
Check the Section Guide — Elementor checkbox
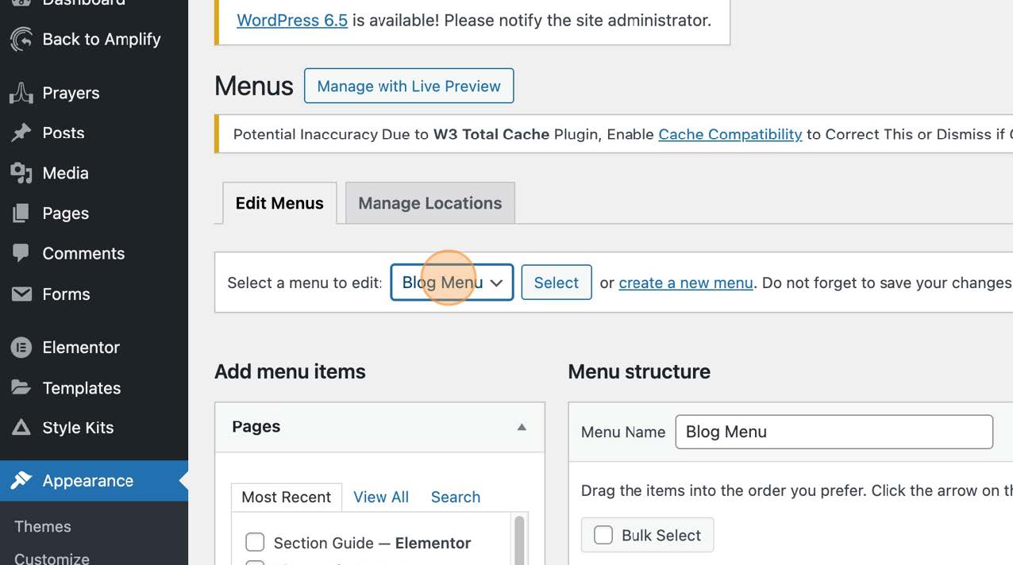pyautogui.click(x=255, y=542)
